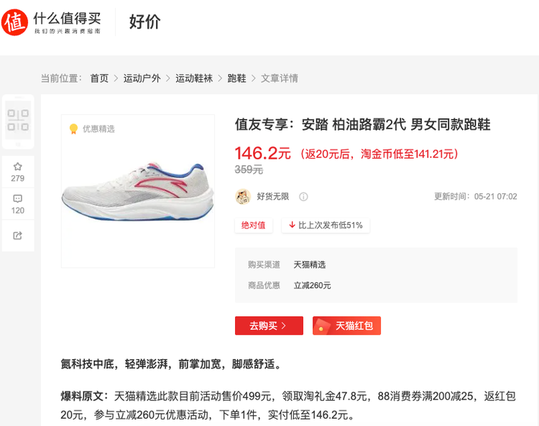
Task: Open comments via the speech bubble icon
Action: [x=17, y=198]
